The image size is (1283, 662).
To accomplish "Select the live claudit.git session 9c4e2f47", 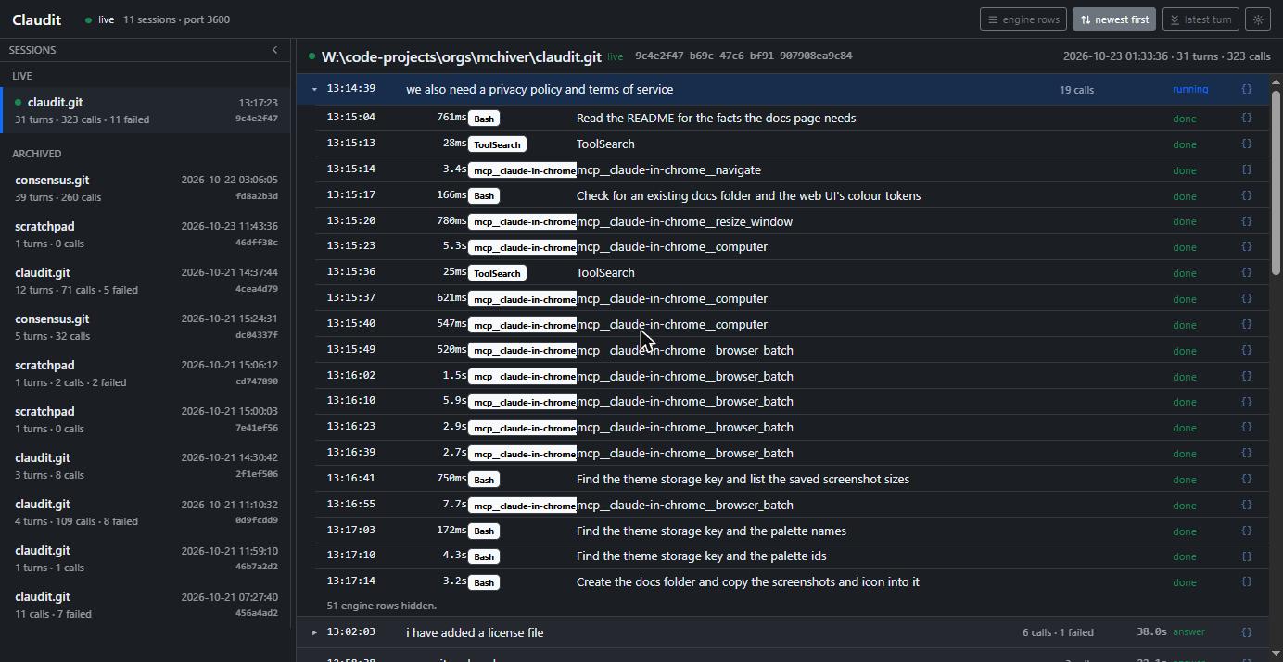I will coord(146,110).
